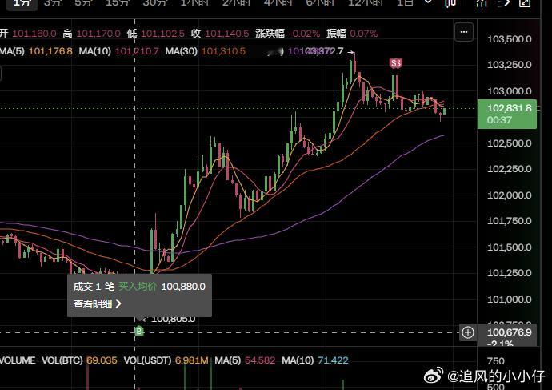This screenshot has width=552, height=390.
Task: Click the low price 101,102.5
Action: tap(162, 34)
